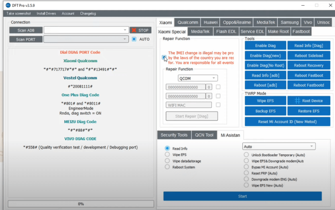Switch to the Oppo&Realme tab
Viewport: 335px width, 210px height.
(x=237, y=22)
